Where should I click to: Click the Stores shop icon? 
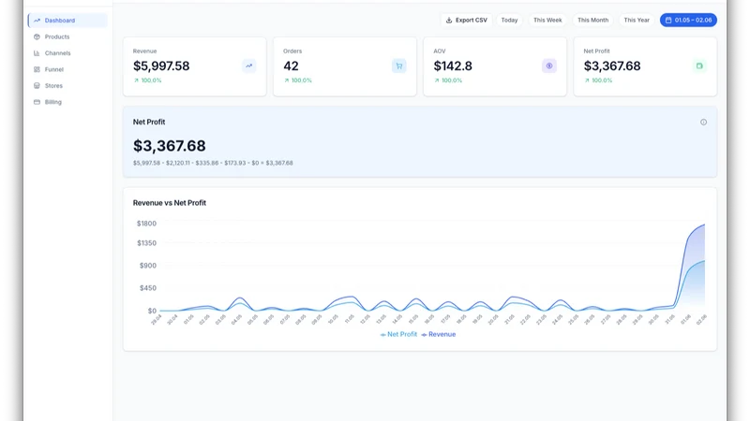37,85
